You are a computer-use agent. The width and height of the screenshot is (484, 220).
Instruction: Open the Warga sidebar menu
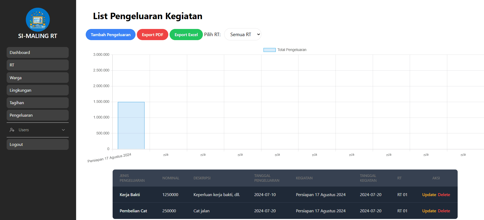[x=38, y=78]
